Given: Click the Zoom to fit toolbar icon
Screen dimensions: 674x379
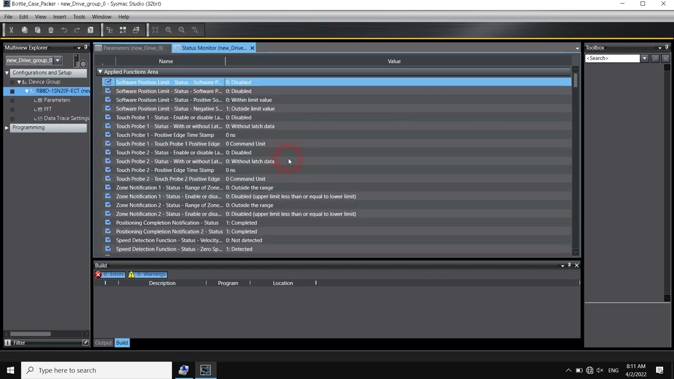Looking at the screenshot, I should [155, 30].
